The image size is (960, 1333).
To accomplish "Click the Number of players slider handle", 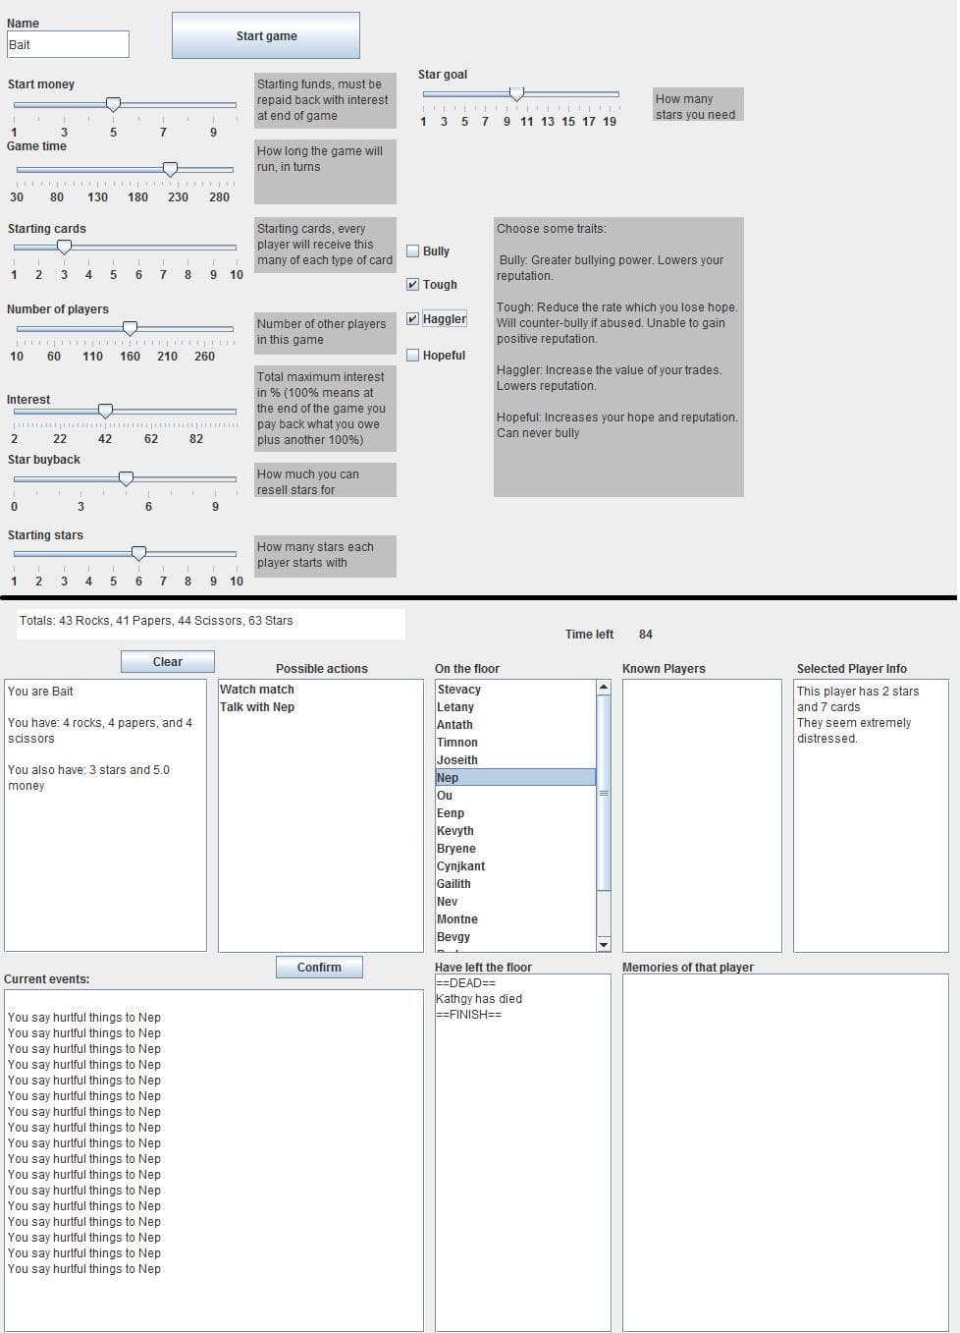I will point(130,328).
